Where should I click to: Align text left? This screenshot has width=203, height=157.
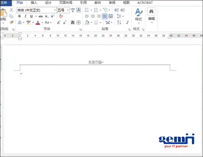(x=87, y=16)
